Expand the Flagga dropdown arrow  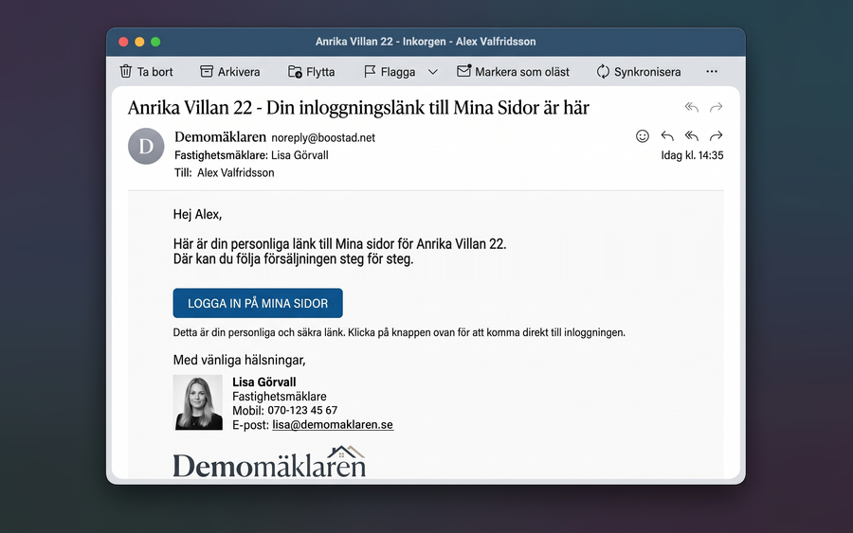(x=432, y=72)
